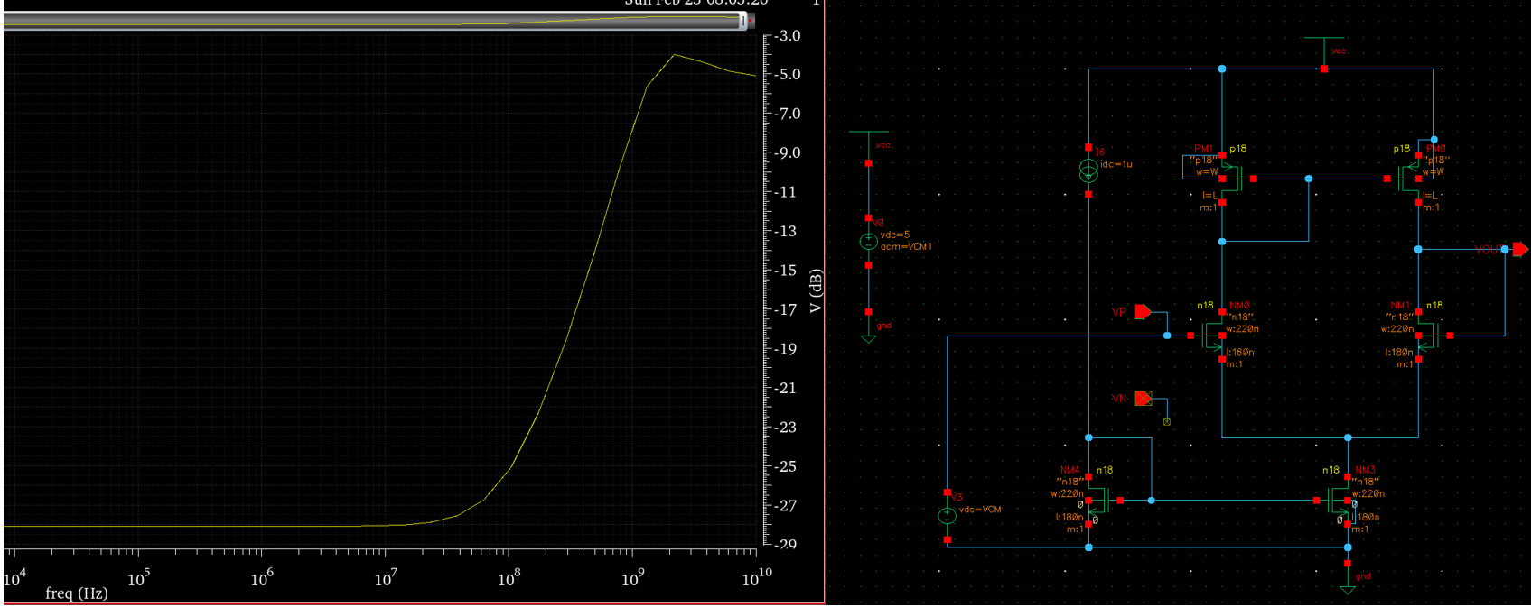The image size is (1531, 607).
Task: Click the -3.0 dB axis value
Action: (x=789, y=36)
